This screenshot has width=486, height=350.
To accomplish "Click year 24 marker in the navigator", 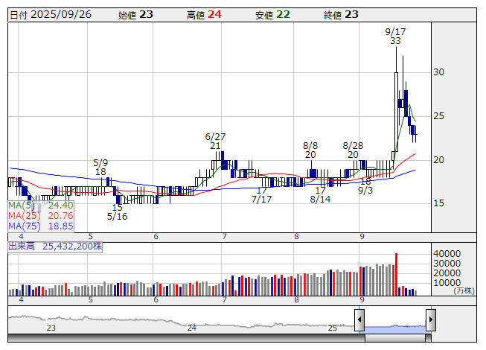I will pos(191,328).
